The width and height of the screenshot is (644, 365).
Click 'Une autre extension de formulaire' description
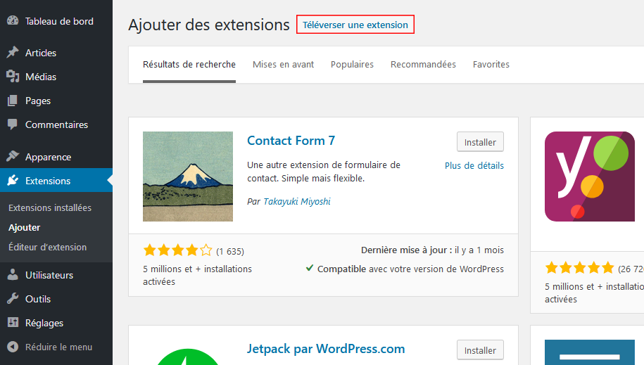[x=324, y=172]
